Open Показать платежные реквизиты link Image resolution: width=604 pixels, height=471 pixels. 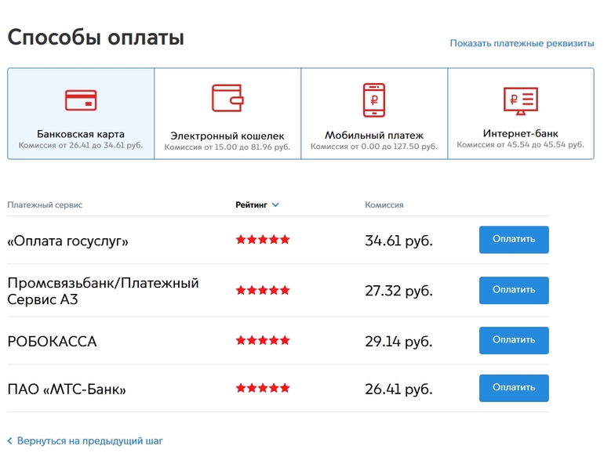tap(522, 44)
